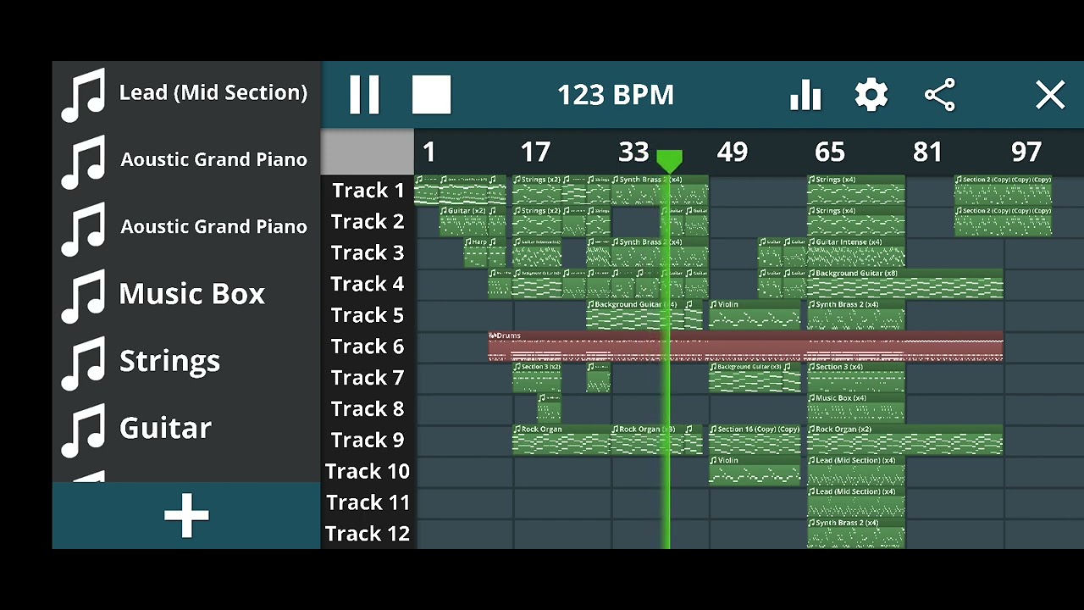
Task: Select the Music Box instrument note icon
Action: coord(83,296)
